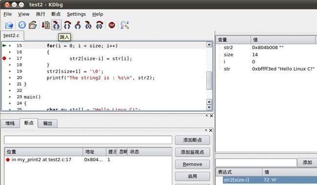Click the 添加 watch expression button
The width and height of the screenshot is (317, 185).
307,163
